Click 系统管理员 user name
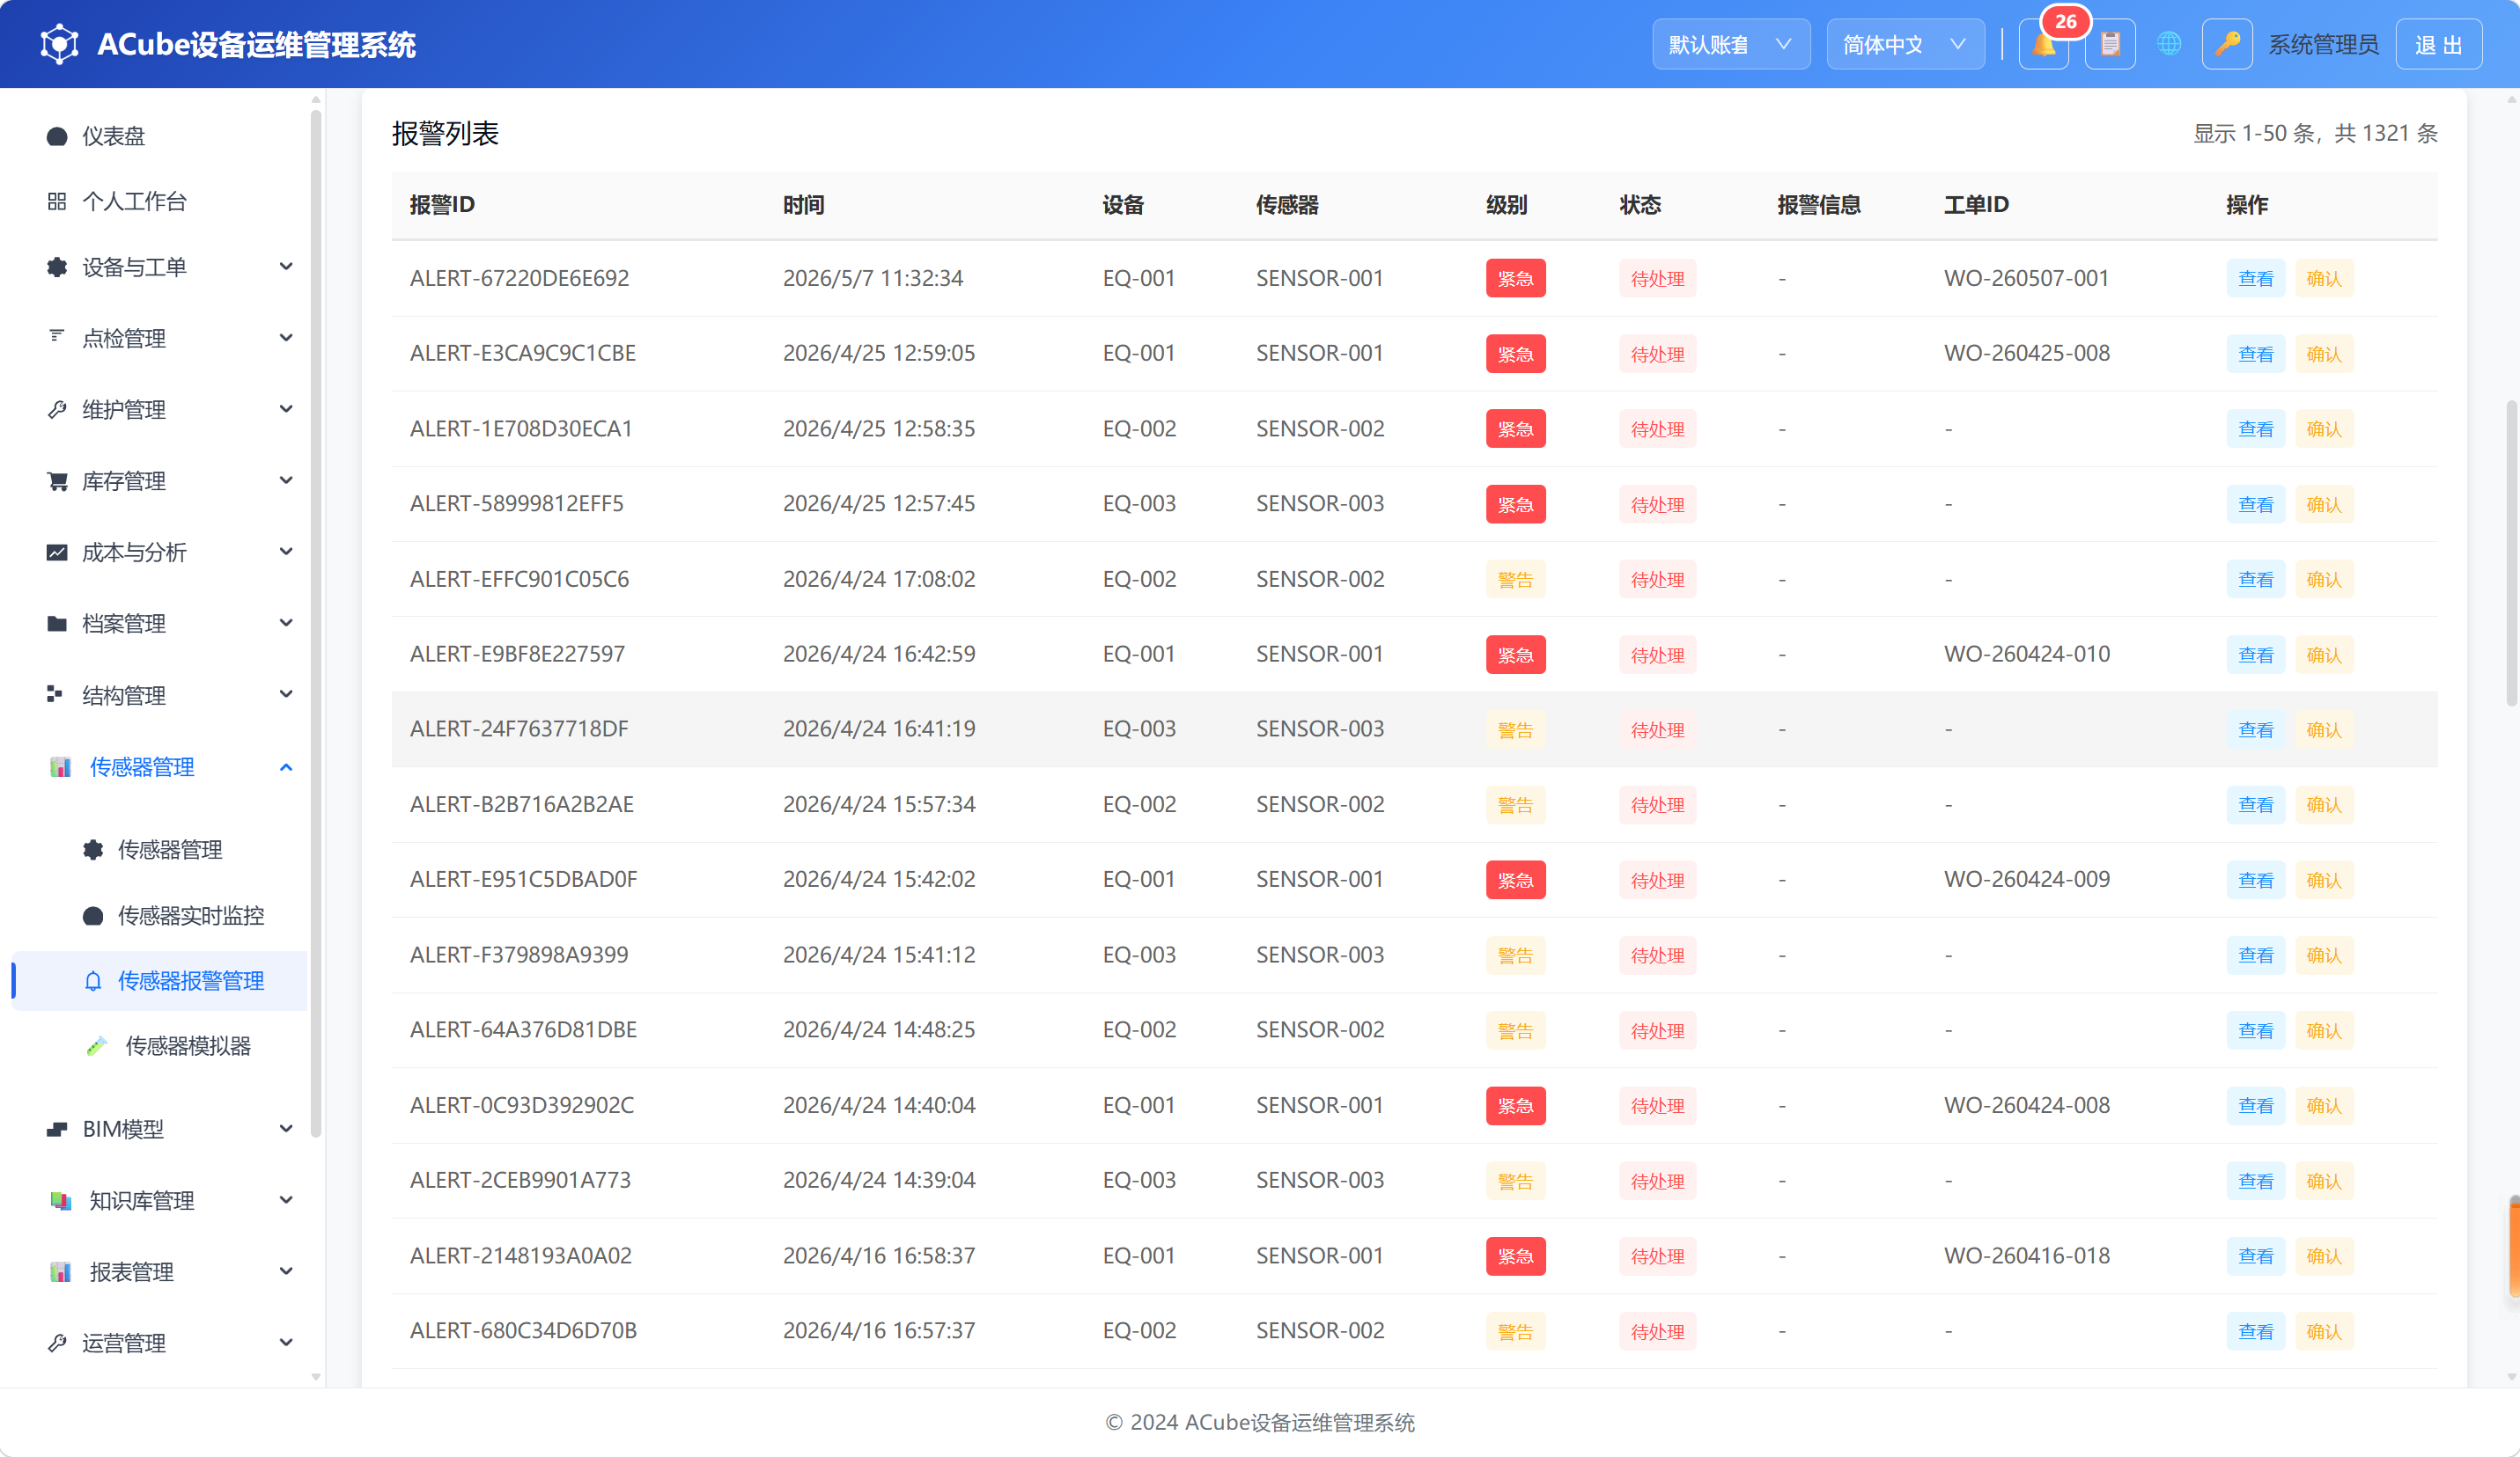The width and height of the screenshot is (2520, 1457). (2322, 45)
